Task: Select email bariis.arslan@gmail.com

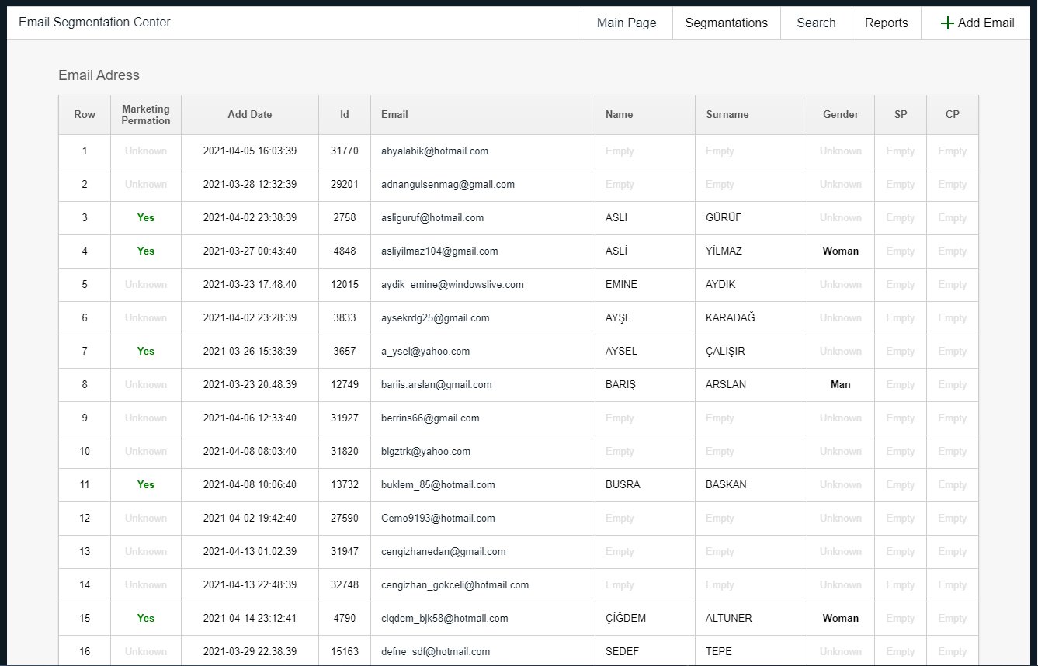Action: [436, 385]
